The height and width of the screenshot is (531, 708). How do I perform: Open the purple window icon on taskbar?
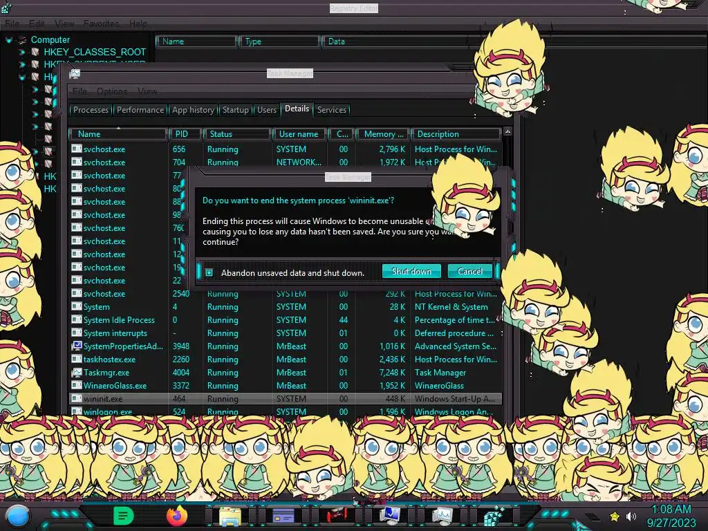tap(283, 516)
